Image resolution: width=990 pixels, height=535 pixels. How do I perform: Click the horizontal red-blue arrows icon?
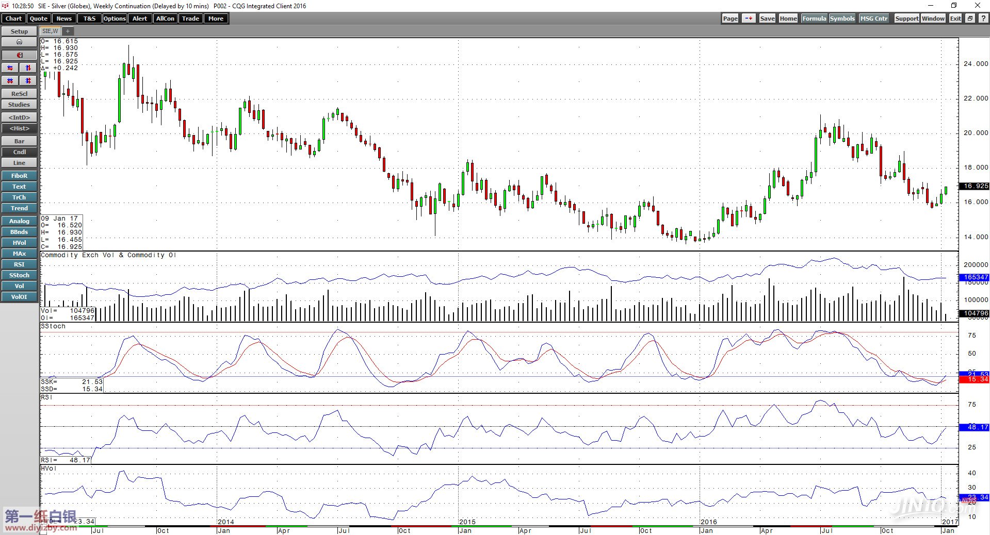10,68
